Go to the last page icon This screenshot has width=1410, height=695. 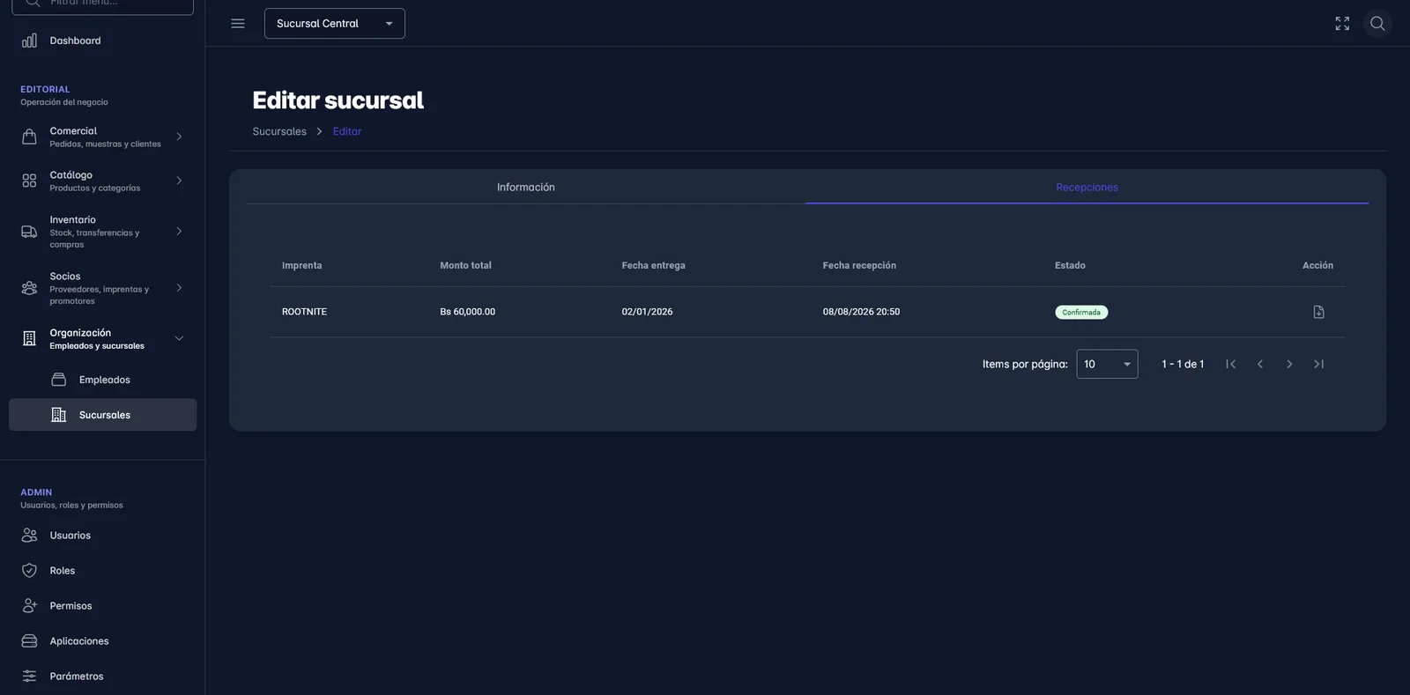coord(1318,364)
